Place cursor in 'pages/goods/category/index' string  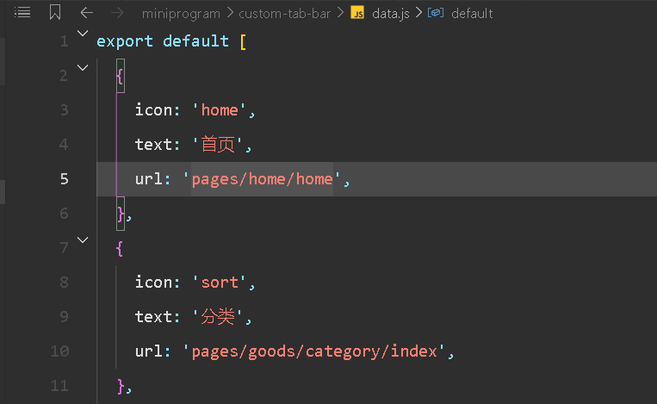[314, 351]
